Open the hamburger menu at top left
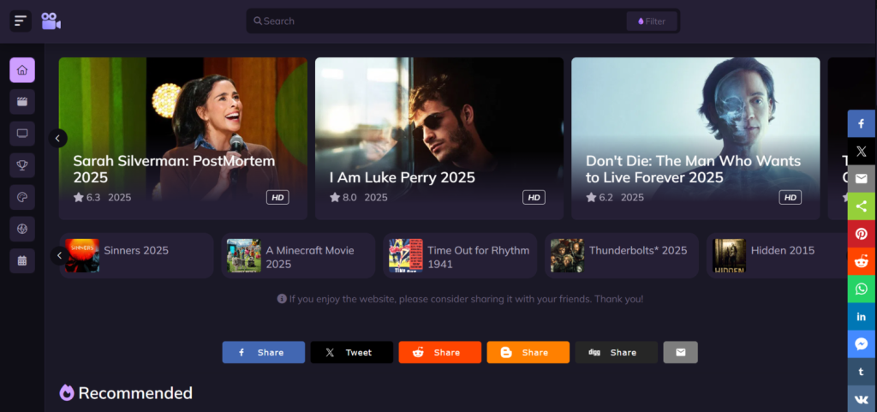Image resolution: width=877 pixels, height=412 pixels. click(21, 21)
